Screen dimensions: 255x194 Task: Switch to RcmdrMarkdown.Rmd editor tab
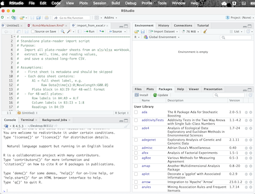click(48, 25)
